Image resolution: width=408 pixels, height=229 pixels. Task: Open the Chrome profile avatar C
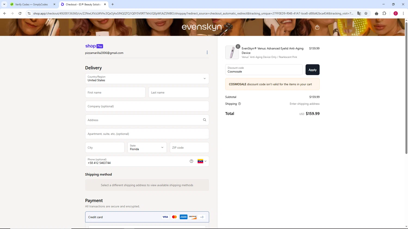[396, 13]
